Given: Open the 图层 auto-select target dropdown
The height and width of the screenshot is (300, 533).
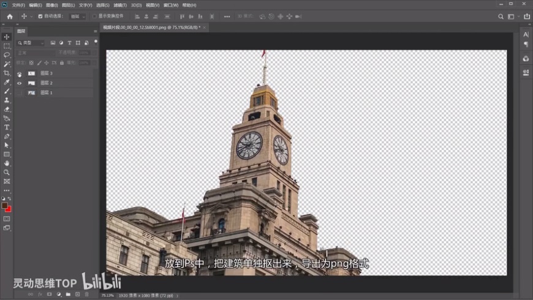Looking at the screenshot, I should click(78, 17).
